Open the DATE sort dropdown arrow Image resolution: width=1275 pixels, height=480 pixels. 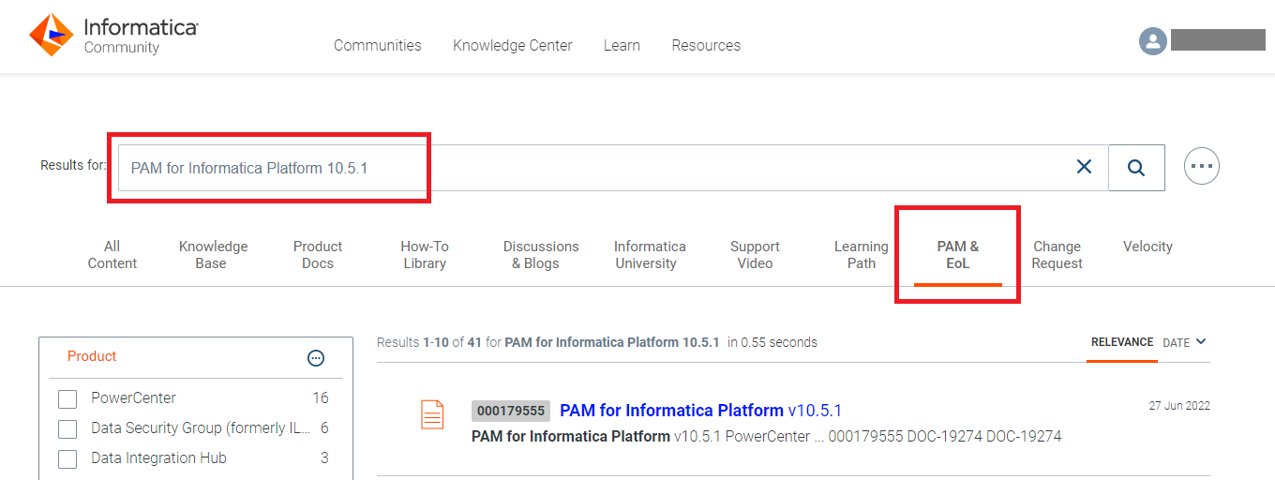click(x=1201, y=342)
